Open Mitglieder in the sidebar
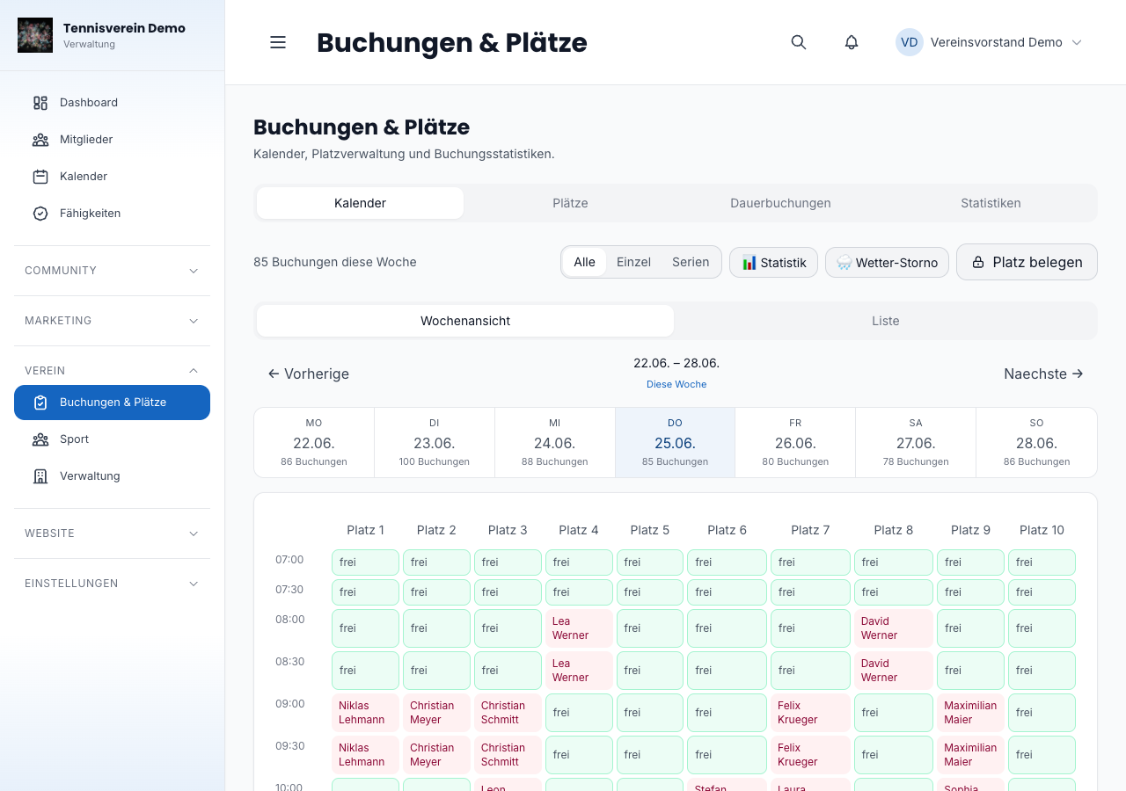The height and width of the screenshot is (791, 1126). [x=112, y=140]
